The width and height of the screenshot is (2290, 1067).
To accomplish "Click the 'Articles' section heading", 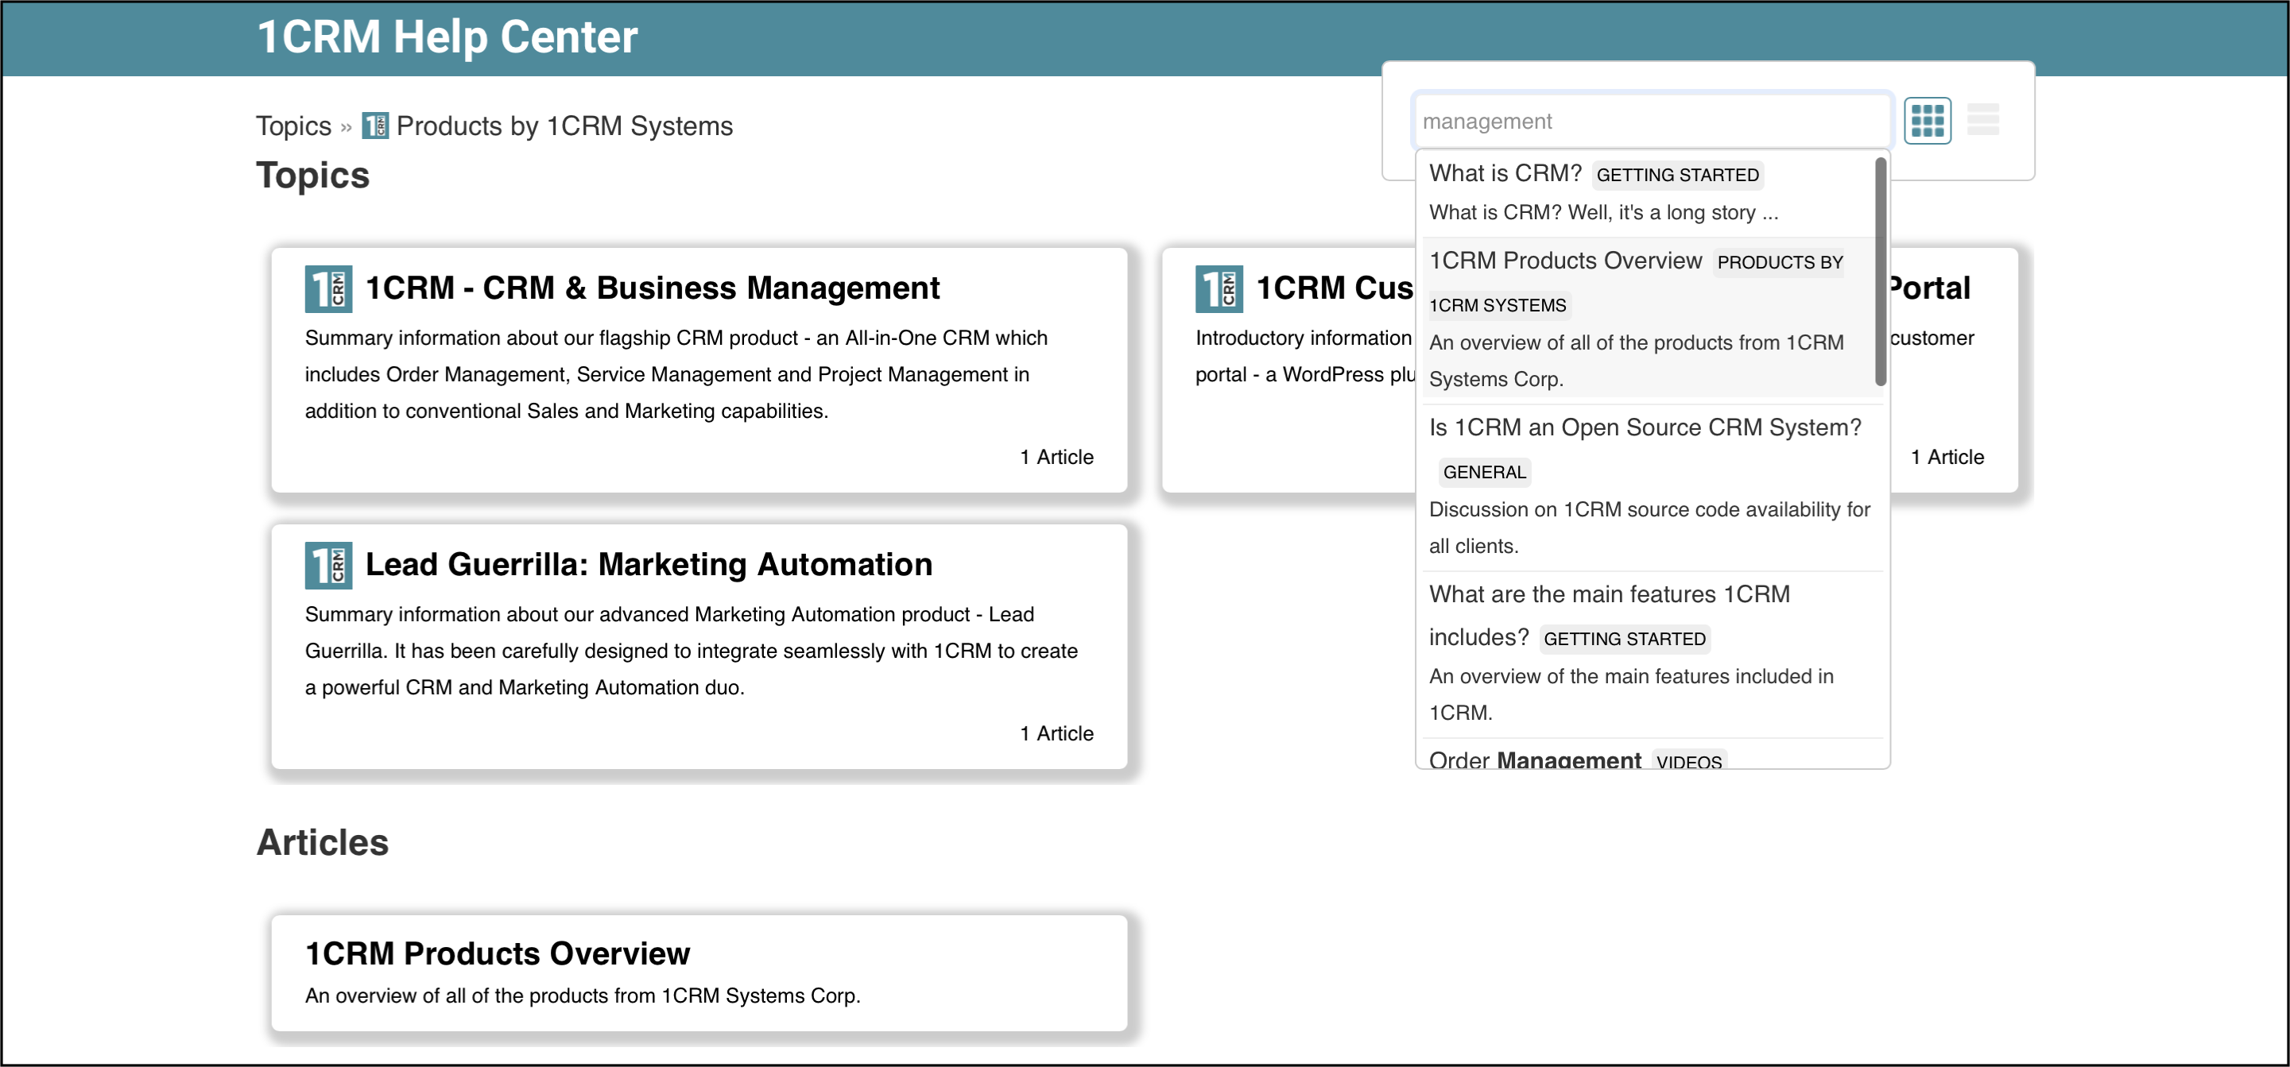I will pos(322,841).
